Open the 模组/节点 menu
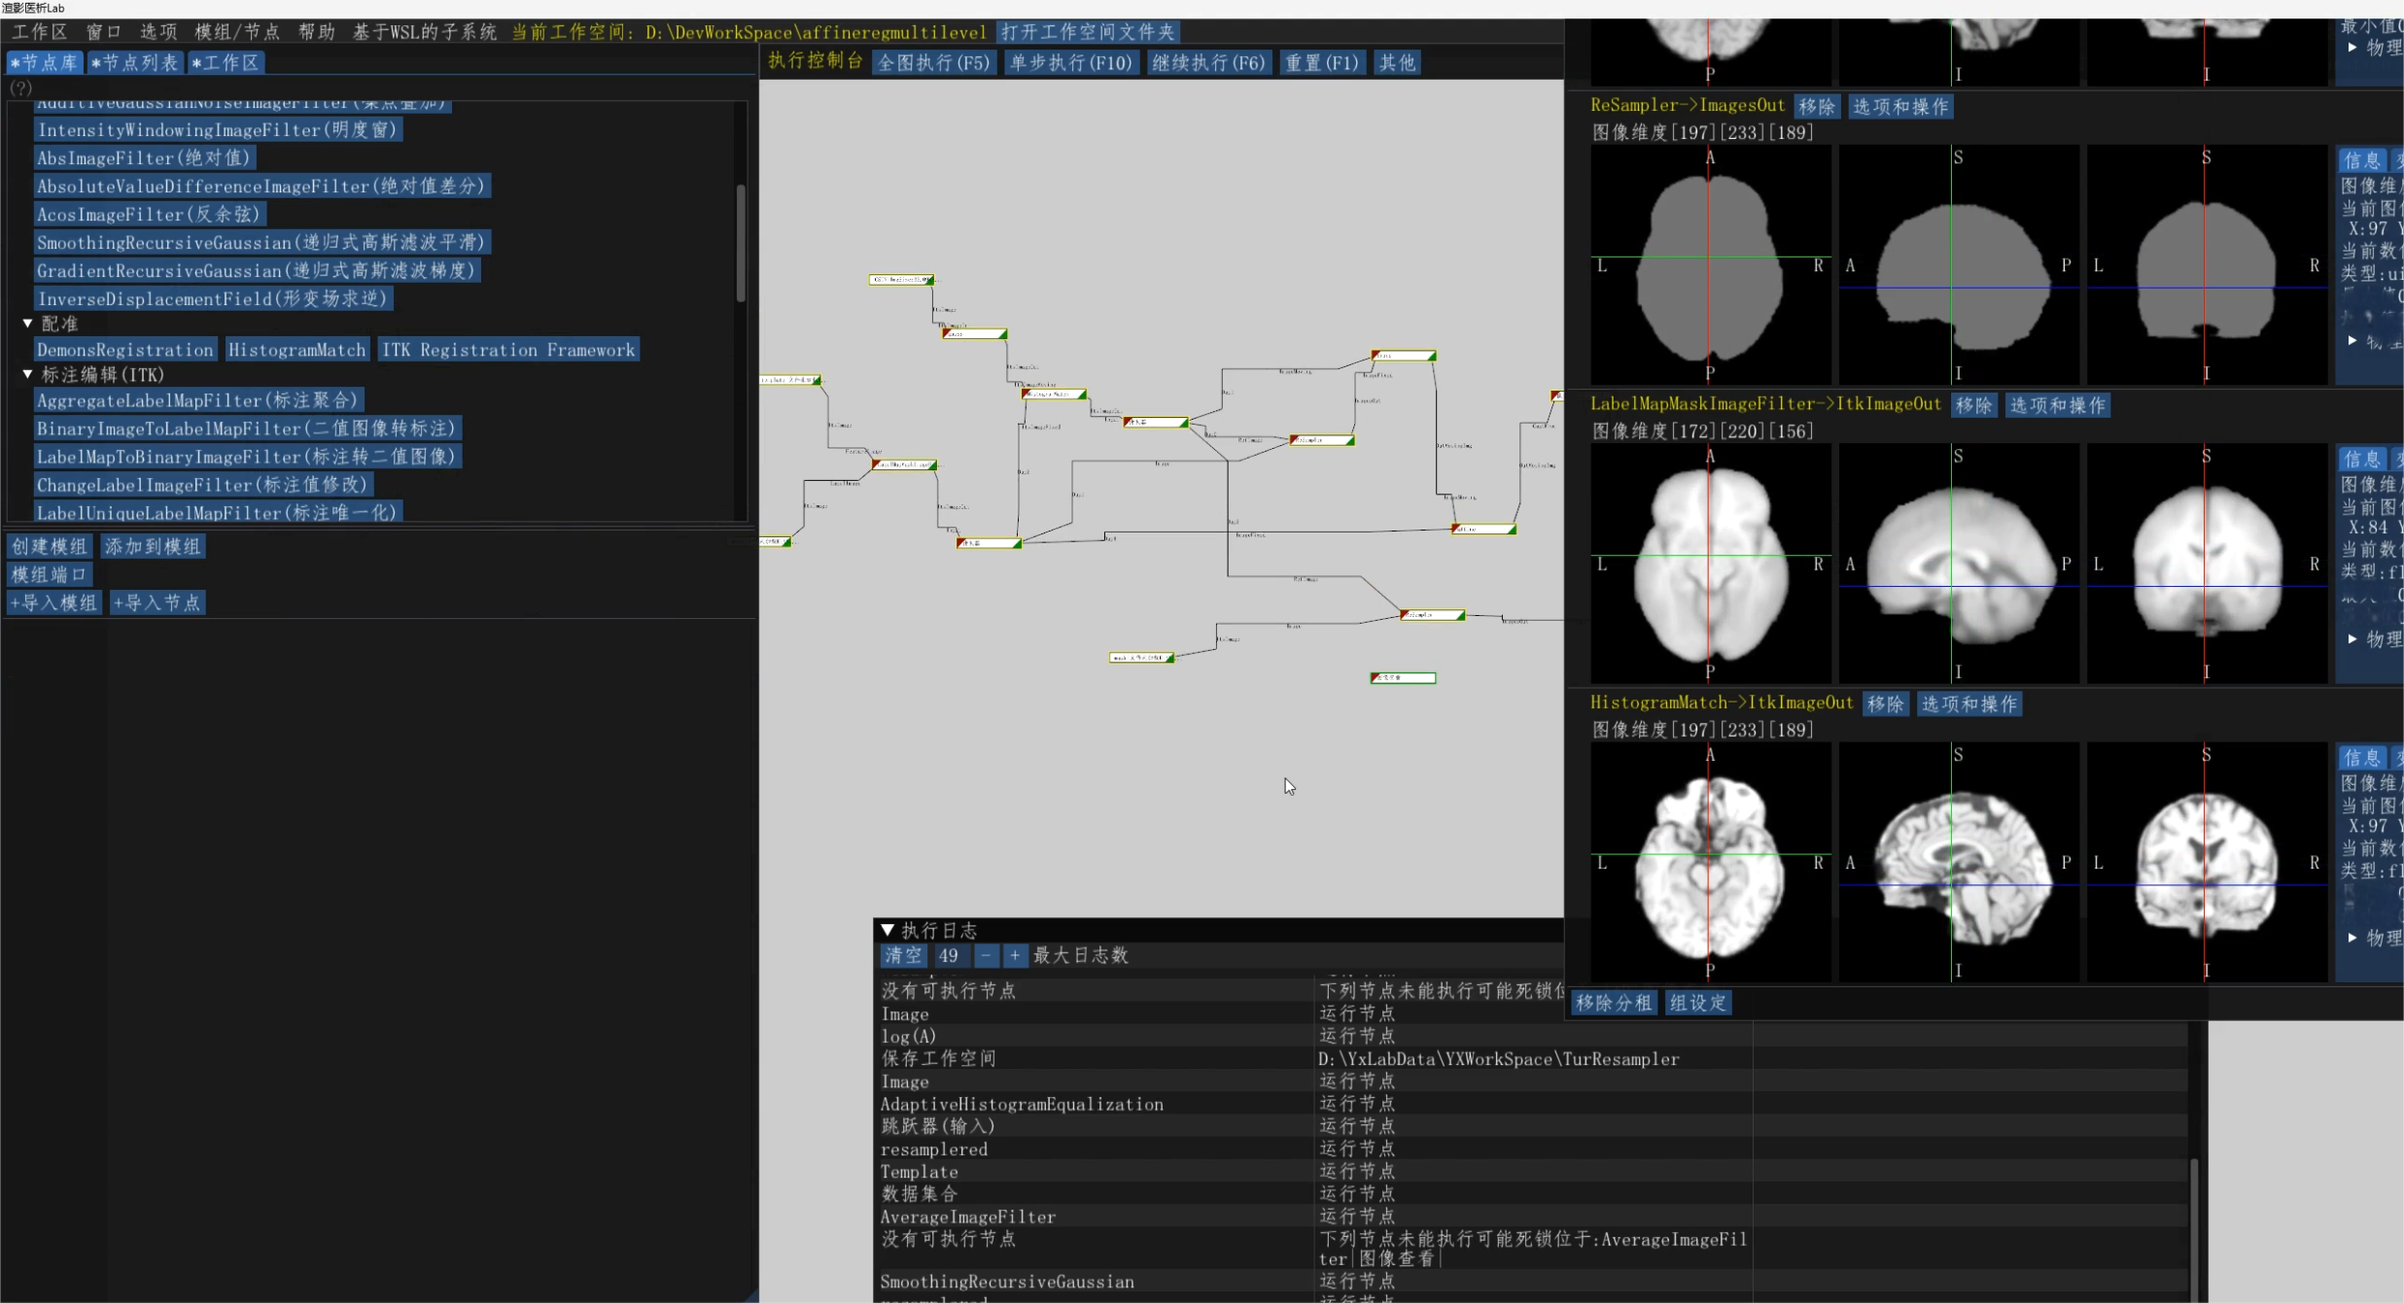The image size is (2404, 1303). click(x=237, y=32)
